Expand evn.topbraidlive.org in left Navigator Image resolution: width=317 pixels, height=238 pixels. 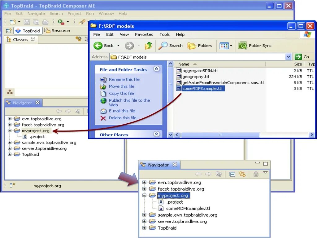pyautogui.click(x=10, y=119)
